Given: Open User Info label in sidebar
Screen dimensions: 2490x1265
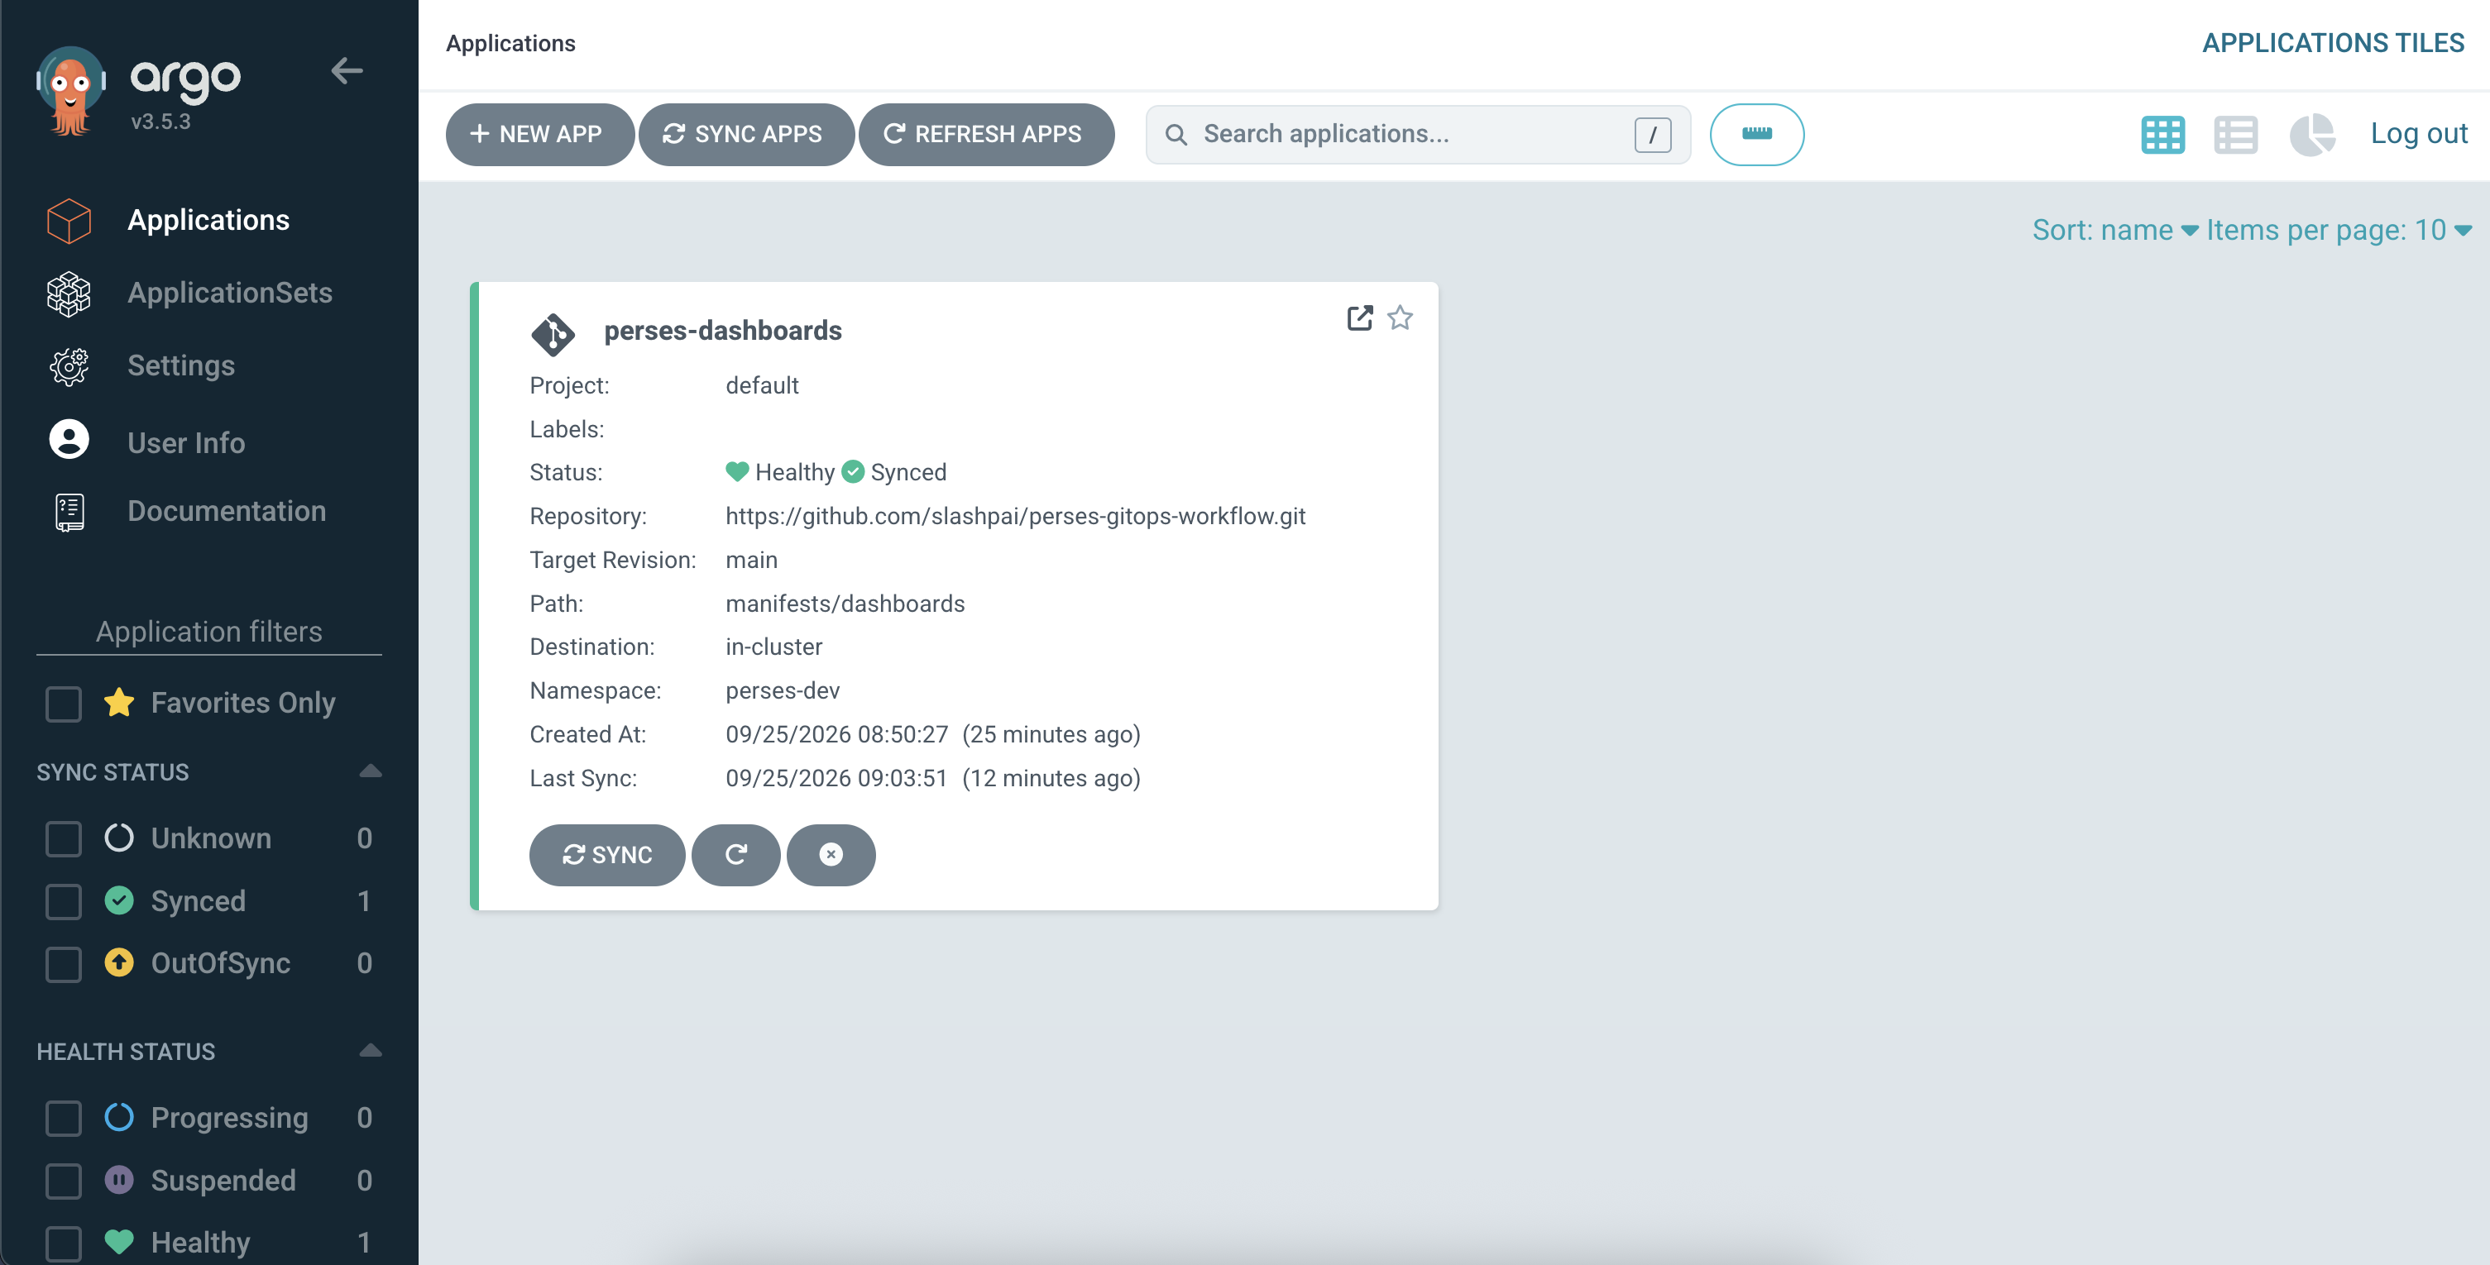Looking at the screenshot, I should pos(187,442).
